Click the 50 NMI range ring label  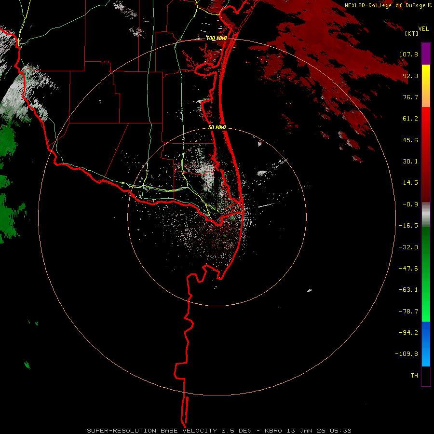217,128
